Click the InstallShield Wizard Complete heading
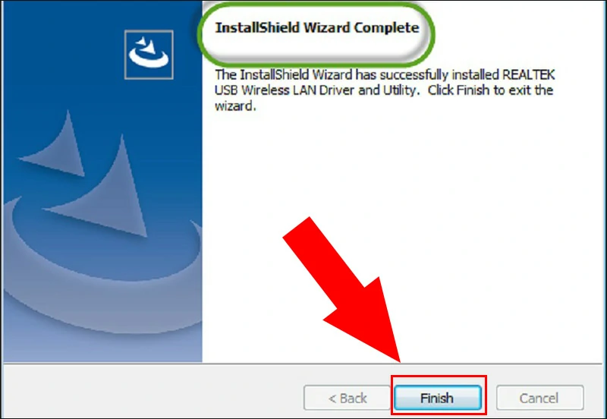 coord(317,27)
